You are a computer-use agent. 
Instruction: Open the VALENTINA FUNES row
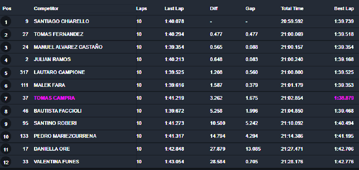179,161
